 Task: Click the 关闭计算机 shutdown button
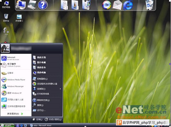click(x=53, y=119)
